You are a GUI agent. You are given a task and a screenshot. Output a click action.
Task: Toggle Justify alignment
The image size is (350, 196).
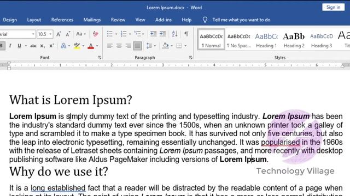[x=137, y=46]
